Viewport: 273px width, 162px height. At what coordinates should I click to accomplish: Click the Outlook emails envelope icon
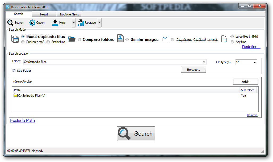pyautogui.click(x=165, y=39)
